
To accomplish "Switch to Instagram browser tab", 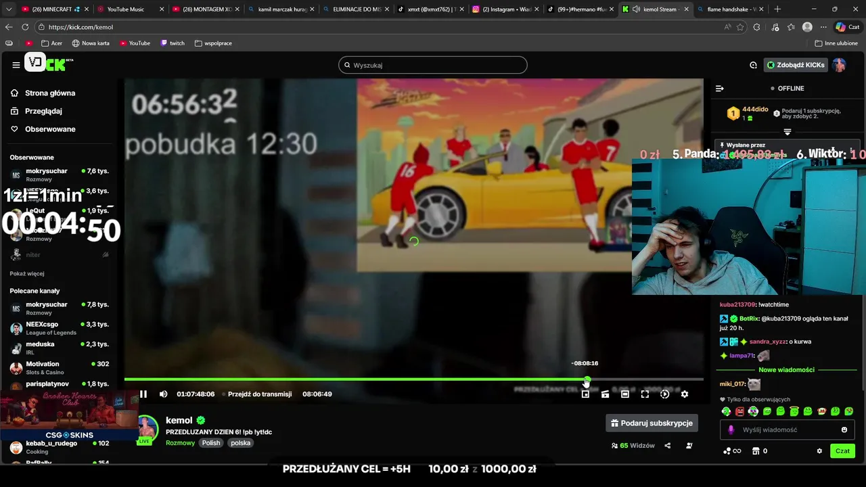I will click(507, 9).
